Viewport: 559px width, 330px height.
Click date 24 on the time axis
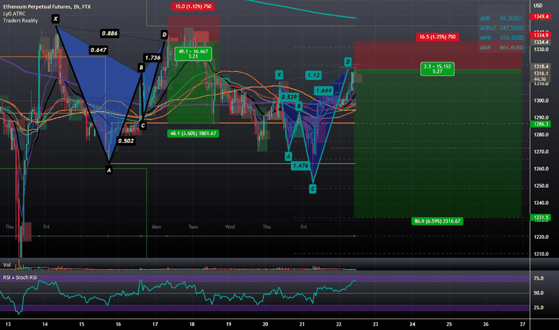coord(413,324)
